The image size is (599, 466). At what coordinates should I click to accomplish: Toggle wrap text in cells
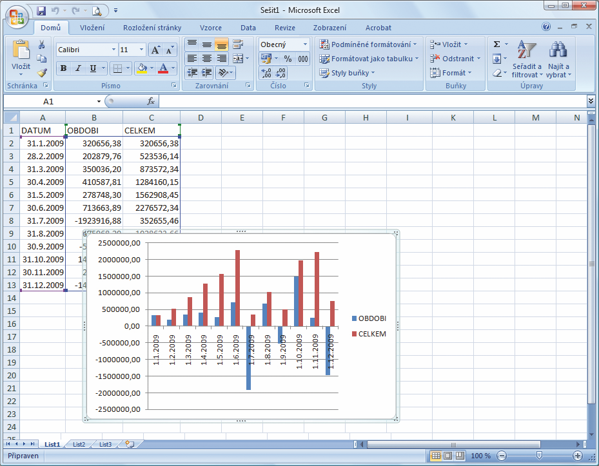tap(238, 44)
